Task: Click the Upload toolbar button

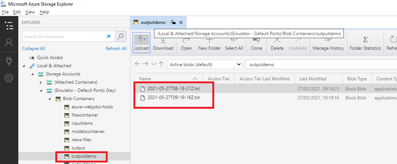Action: (x=141, y=43)
